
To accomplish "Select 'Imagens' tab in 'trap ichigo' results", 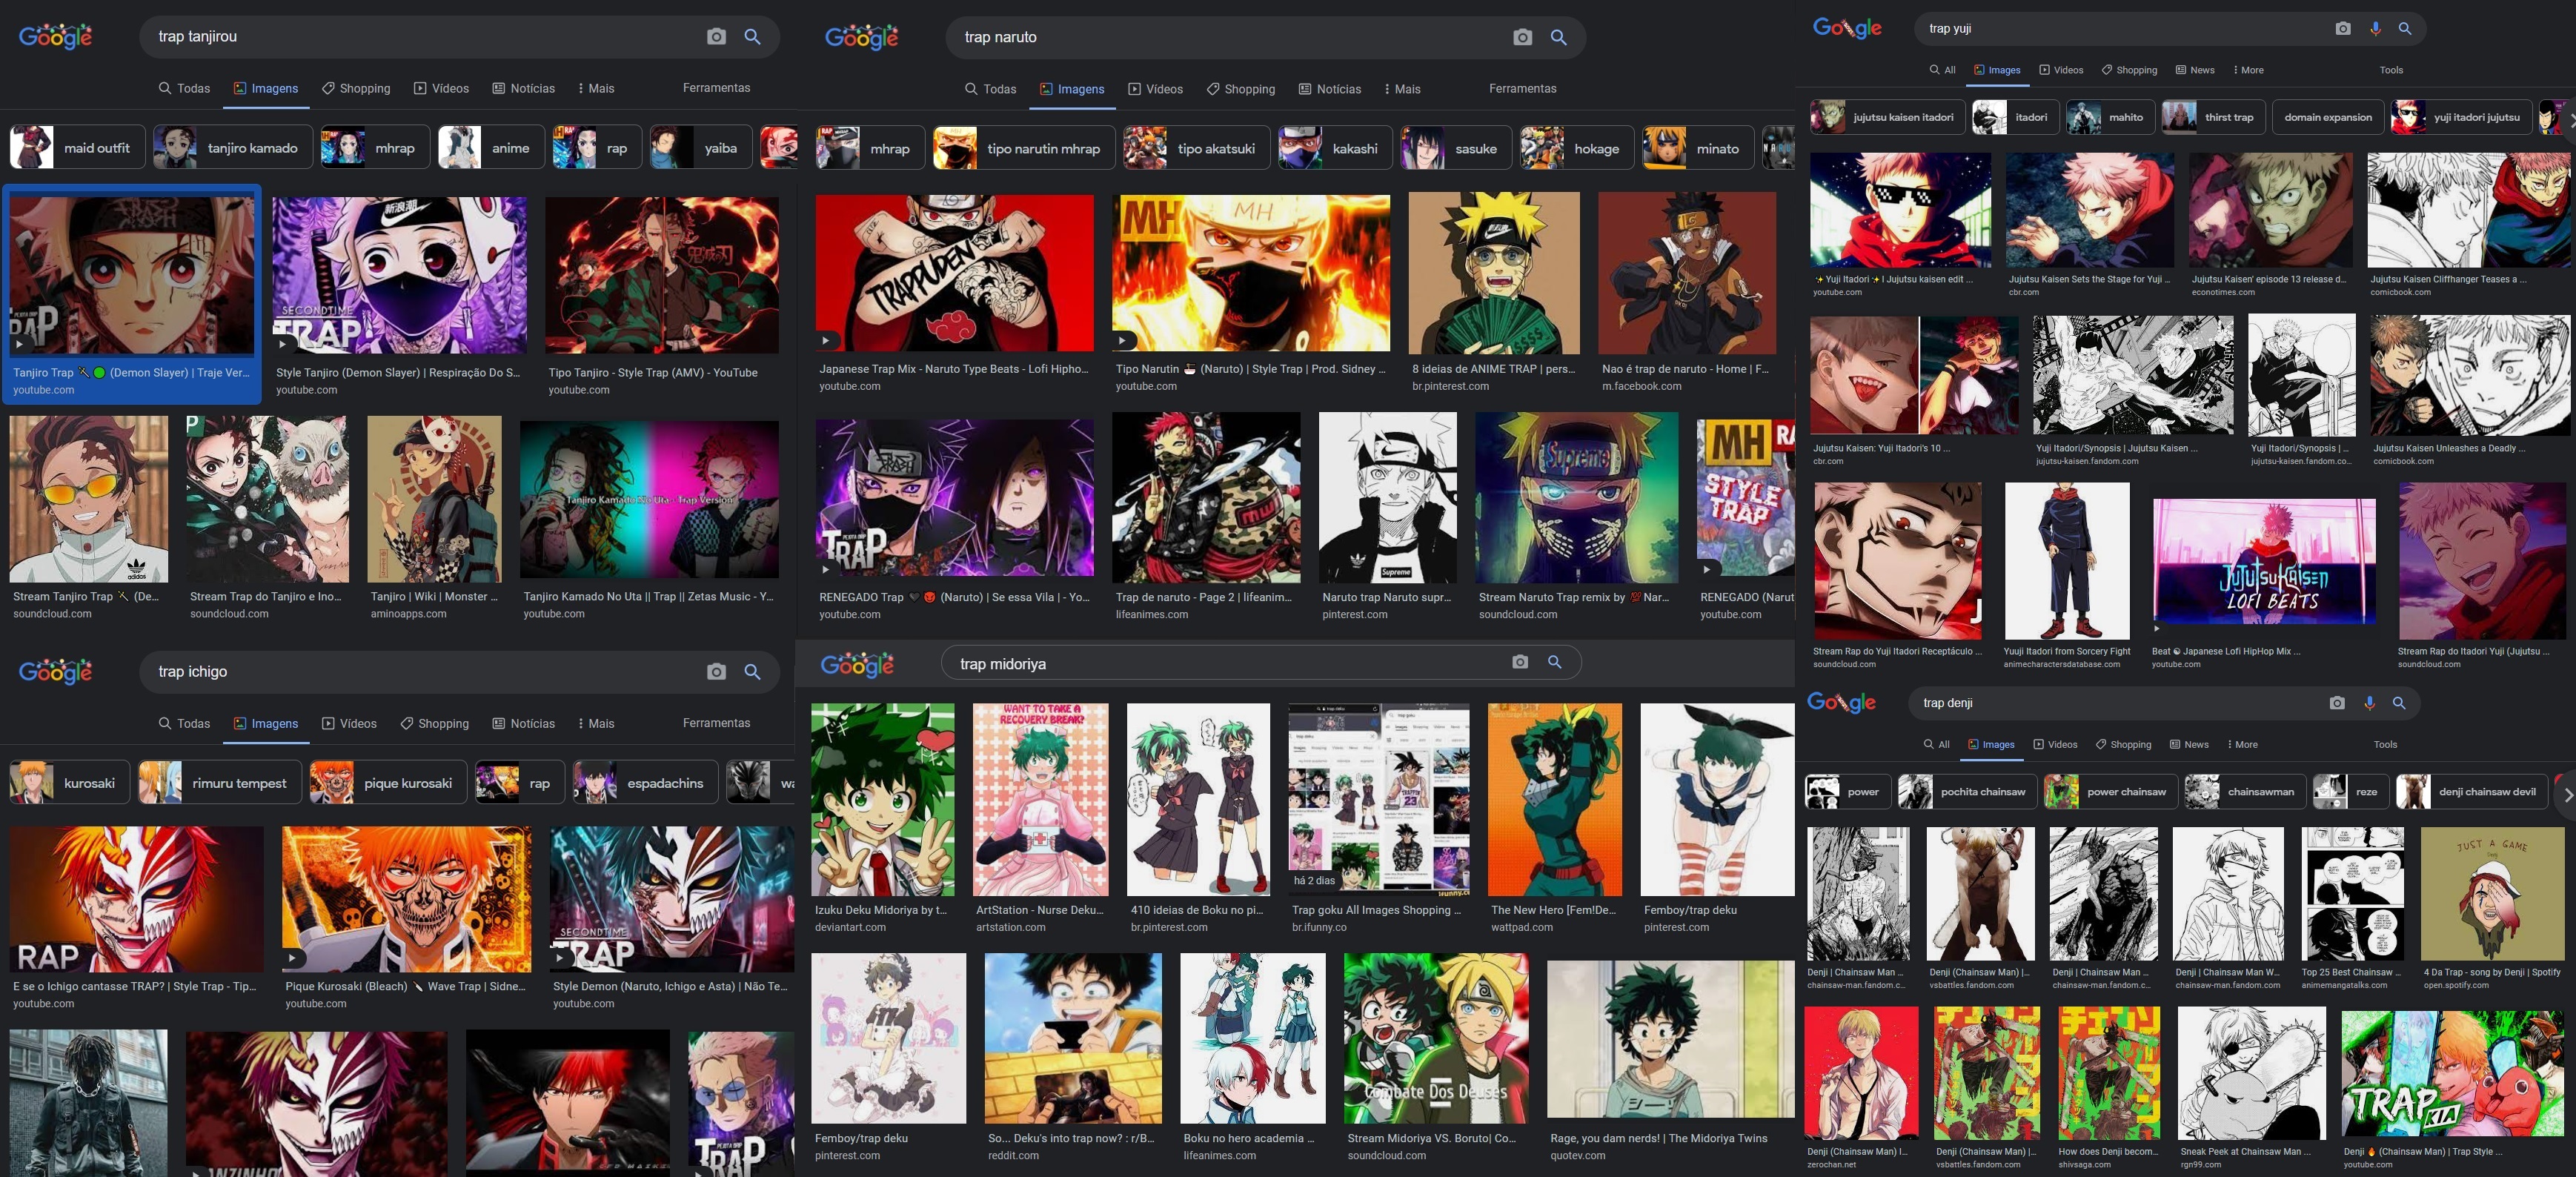I will point(266,723).
